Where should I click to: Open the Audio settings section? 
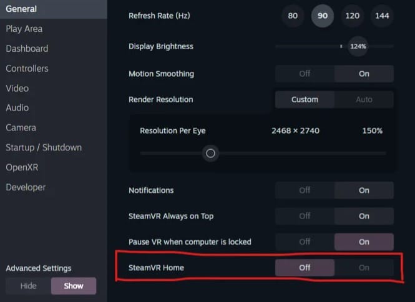coord(17,108)
